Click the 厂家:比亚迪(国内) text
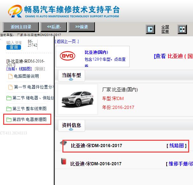 (x=120, y=89)
